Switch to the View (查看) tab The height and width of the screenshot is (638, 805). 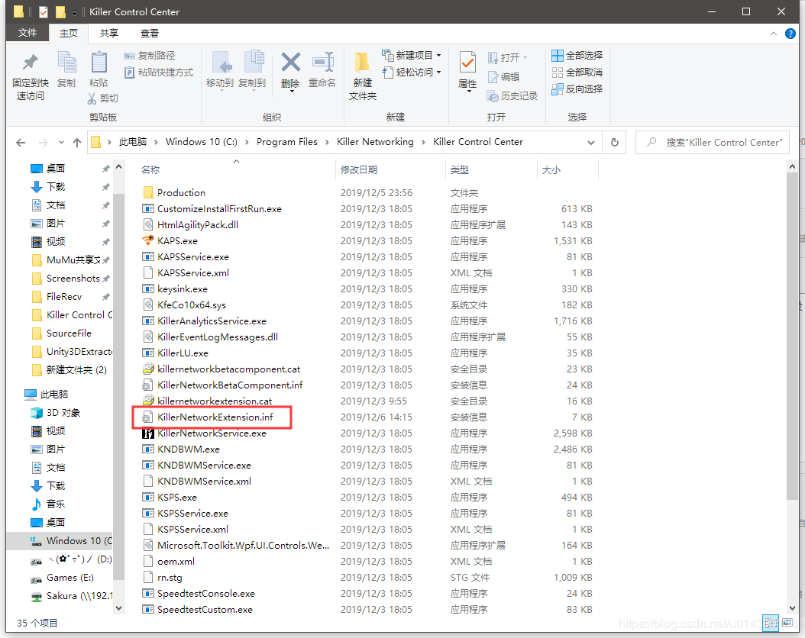[x=150, y=33]
